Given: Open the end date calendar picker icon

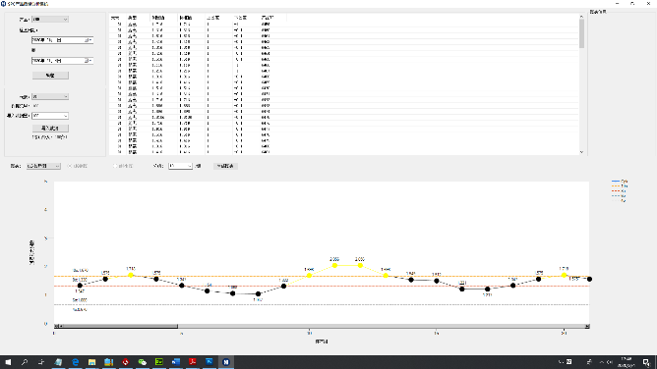Looking at the screenshot, I should click(x=88, y=61).
